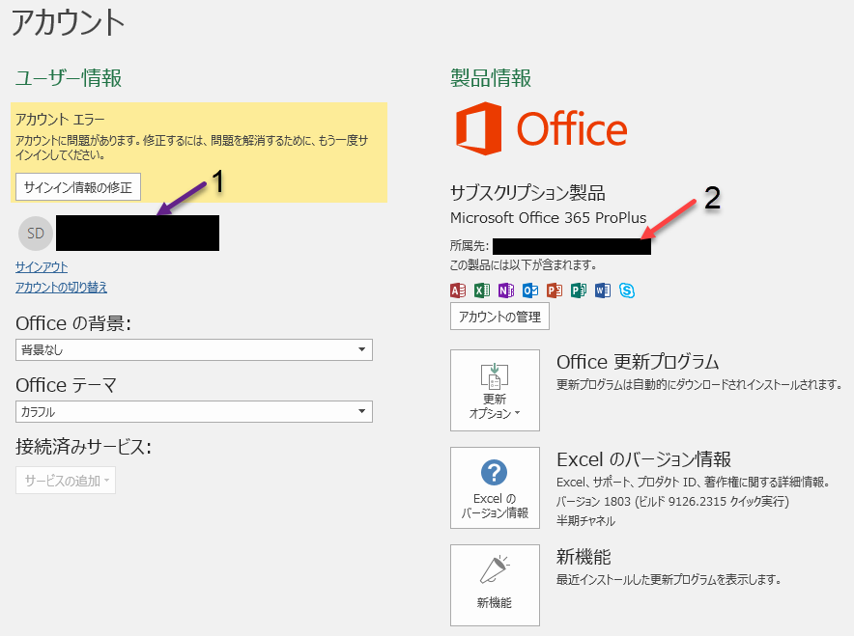This screenshot has height=636, width=854.
Task: Click the Publisher app icon
Action: [x=579, y=290]
